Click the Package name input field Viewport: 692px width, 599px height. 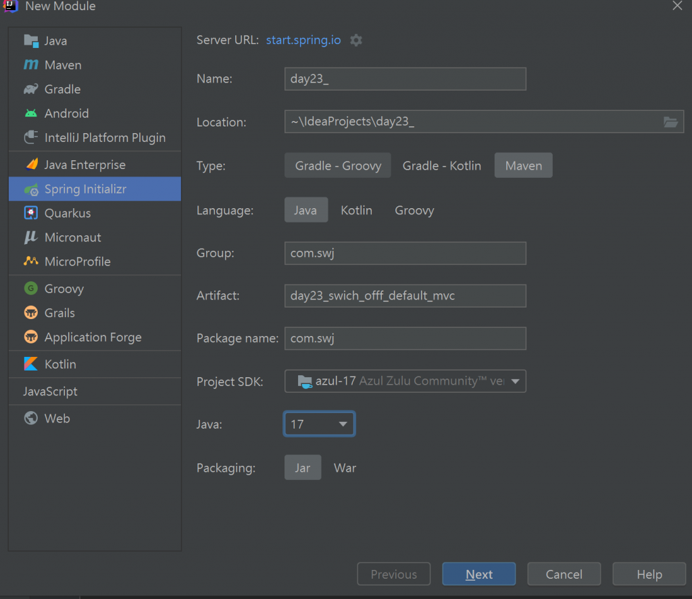click(405, 338)
